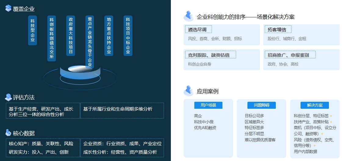
Task: Click 科创企业自身 text
Action: (x=200, y=64)
